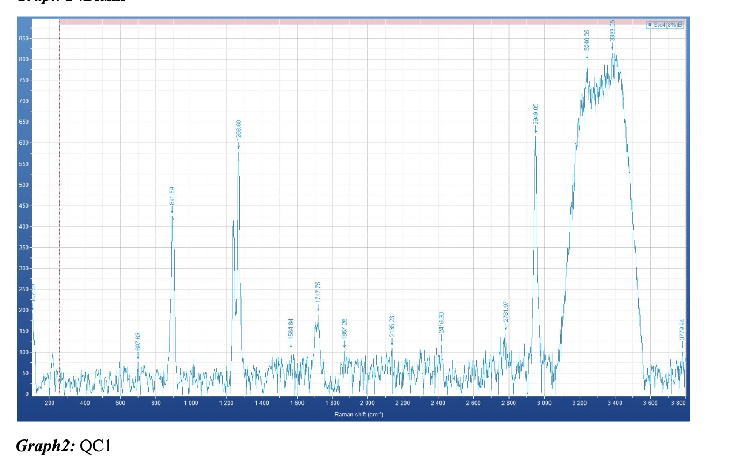Image resolution: width=729 pixels, height=475 pixels.
Task: Select the 2135.23 peak label
Action: coord(392,326)
